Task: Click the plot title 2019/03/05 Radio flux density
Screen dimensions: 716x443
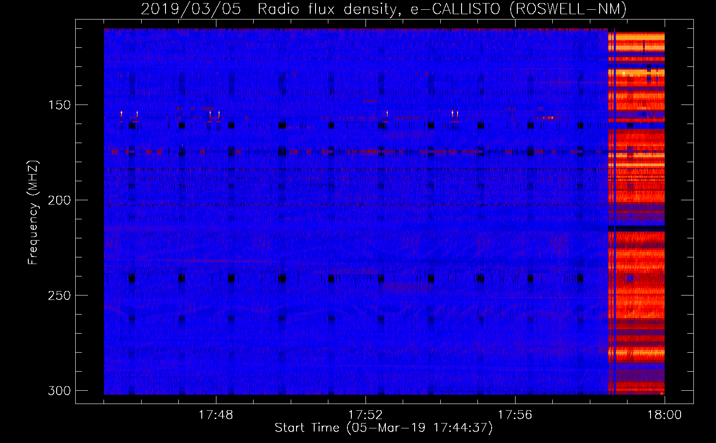Action: point(384,9)
